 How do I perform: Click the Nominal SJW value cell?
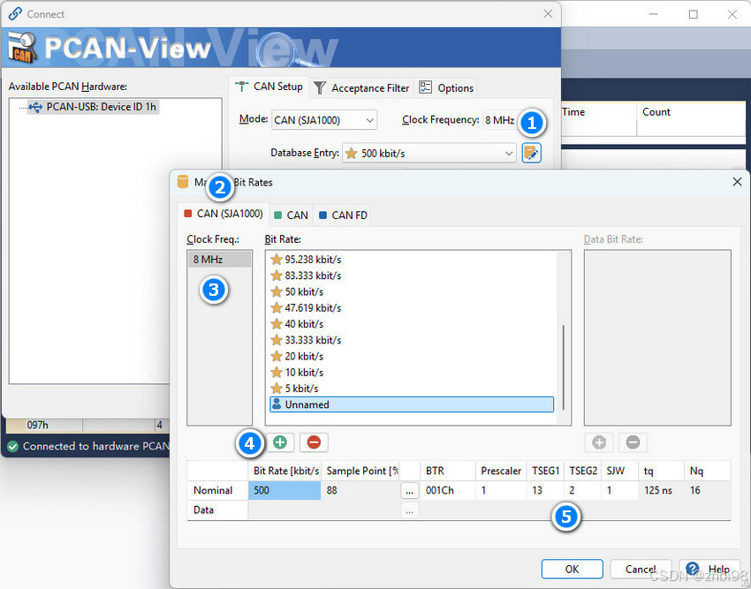pos(619,490)
